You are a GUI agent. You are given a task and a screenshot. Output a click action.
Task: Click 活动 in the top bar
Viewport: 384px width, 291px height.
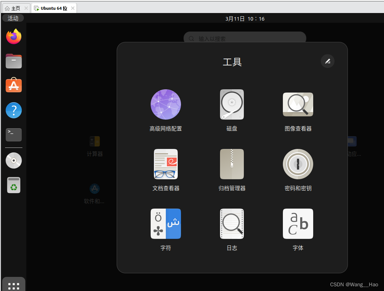(x=13, y=18)
